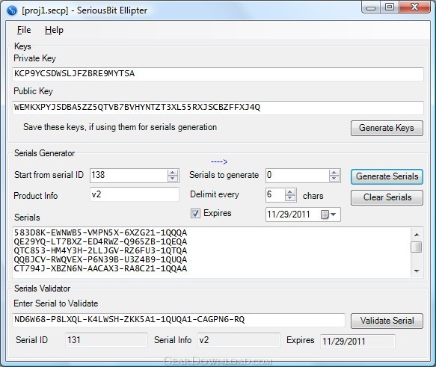Increase Start from serial ID with up arrow

click(x=173, y=172)
